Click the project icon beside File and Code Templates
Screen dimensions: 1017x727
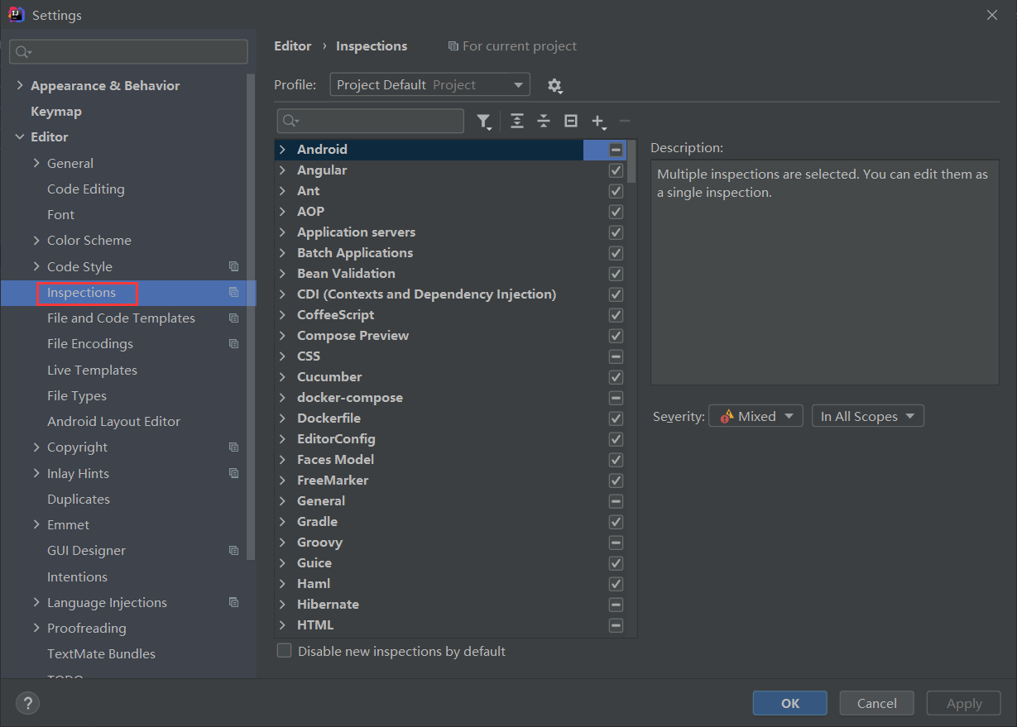click(234, 318)
